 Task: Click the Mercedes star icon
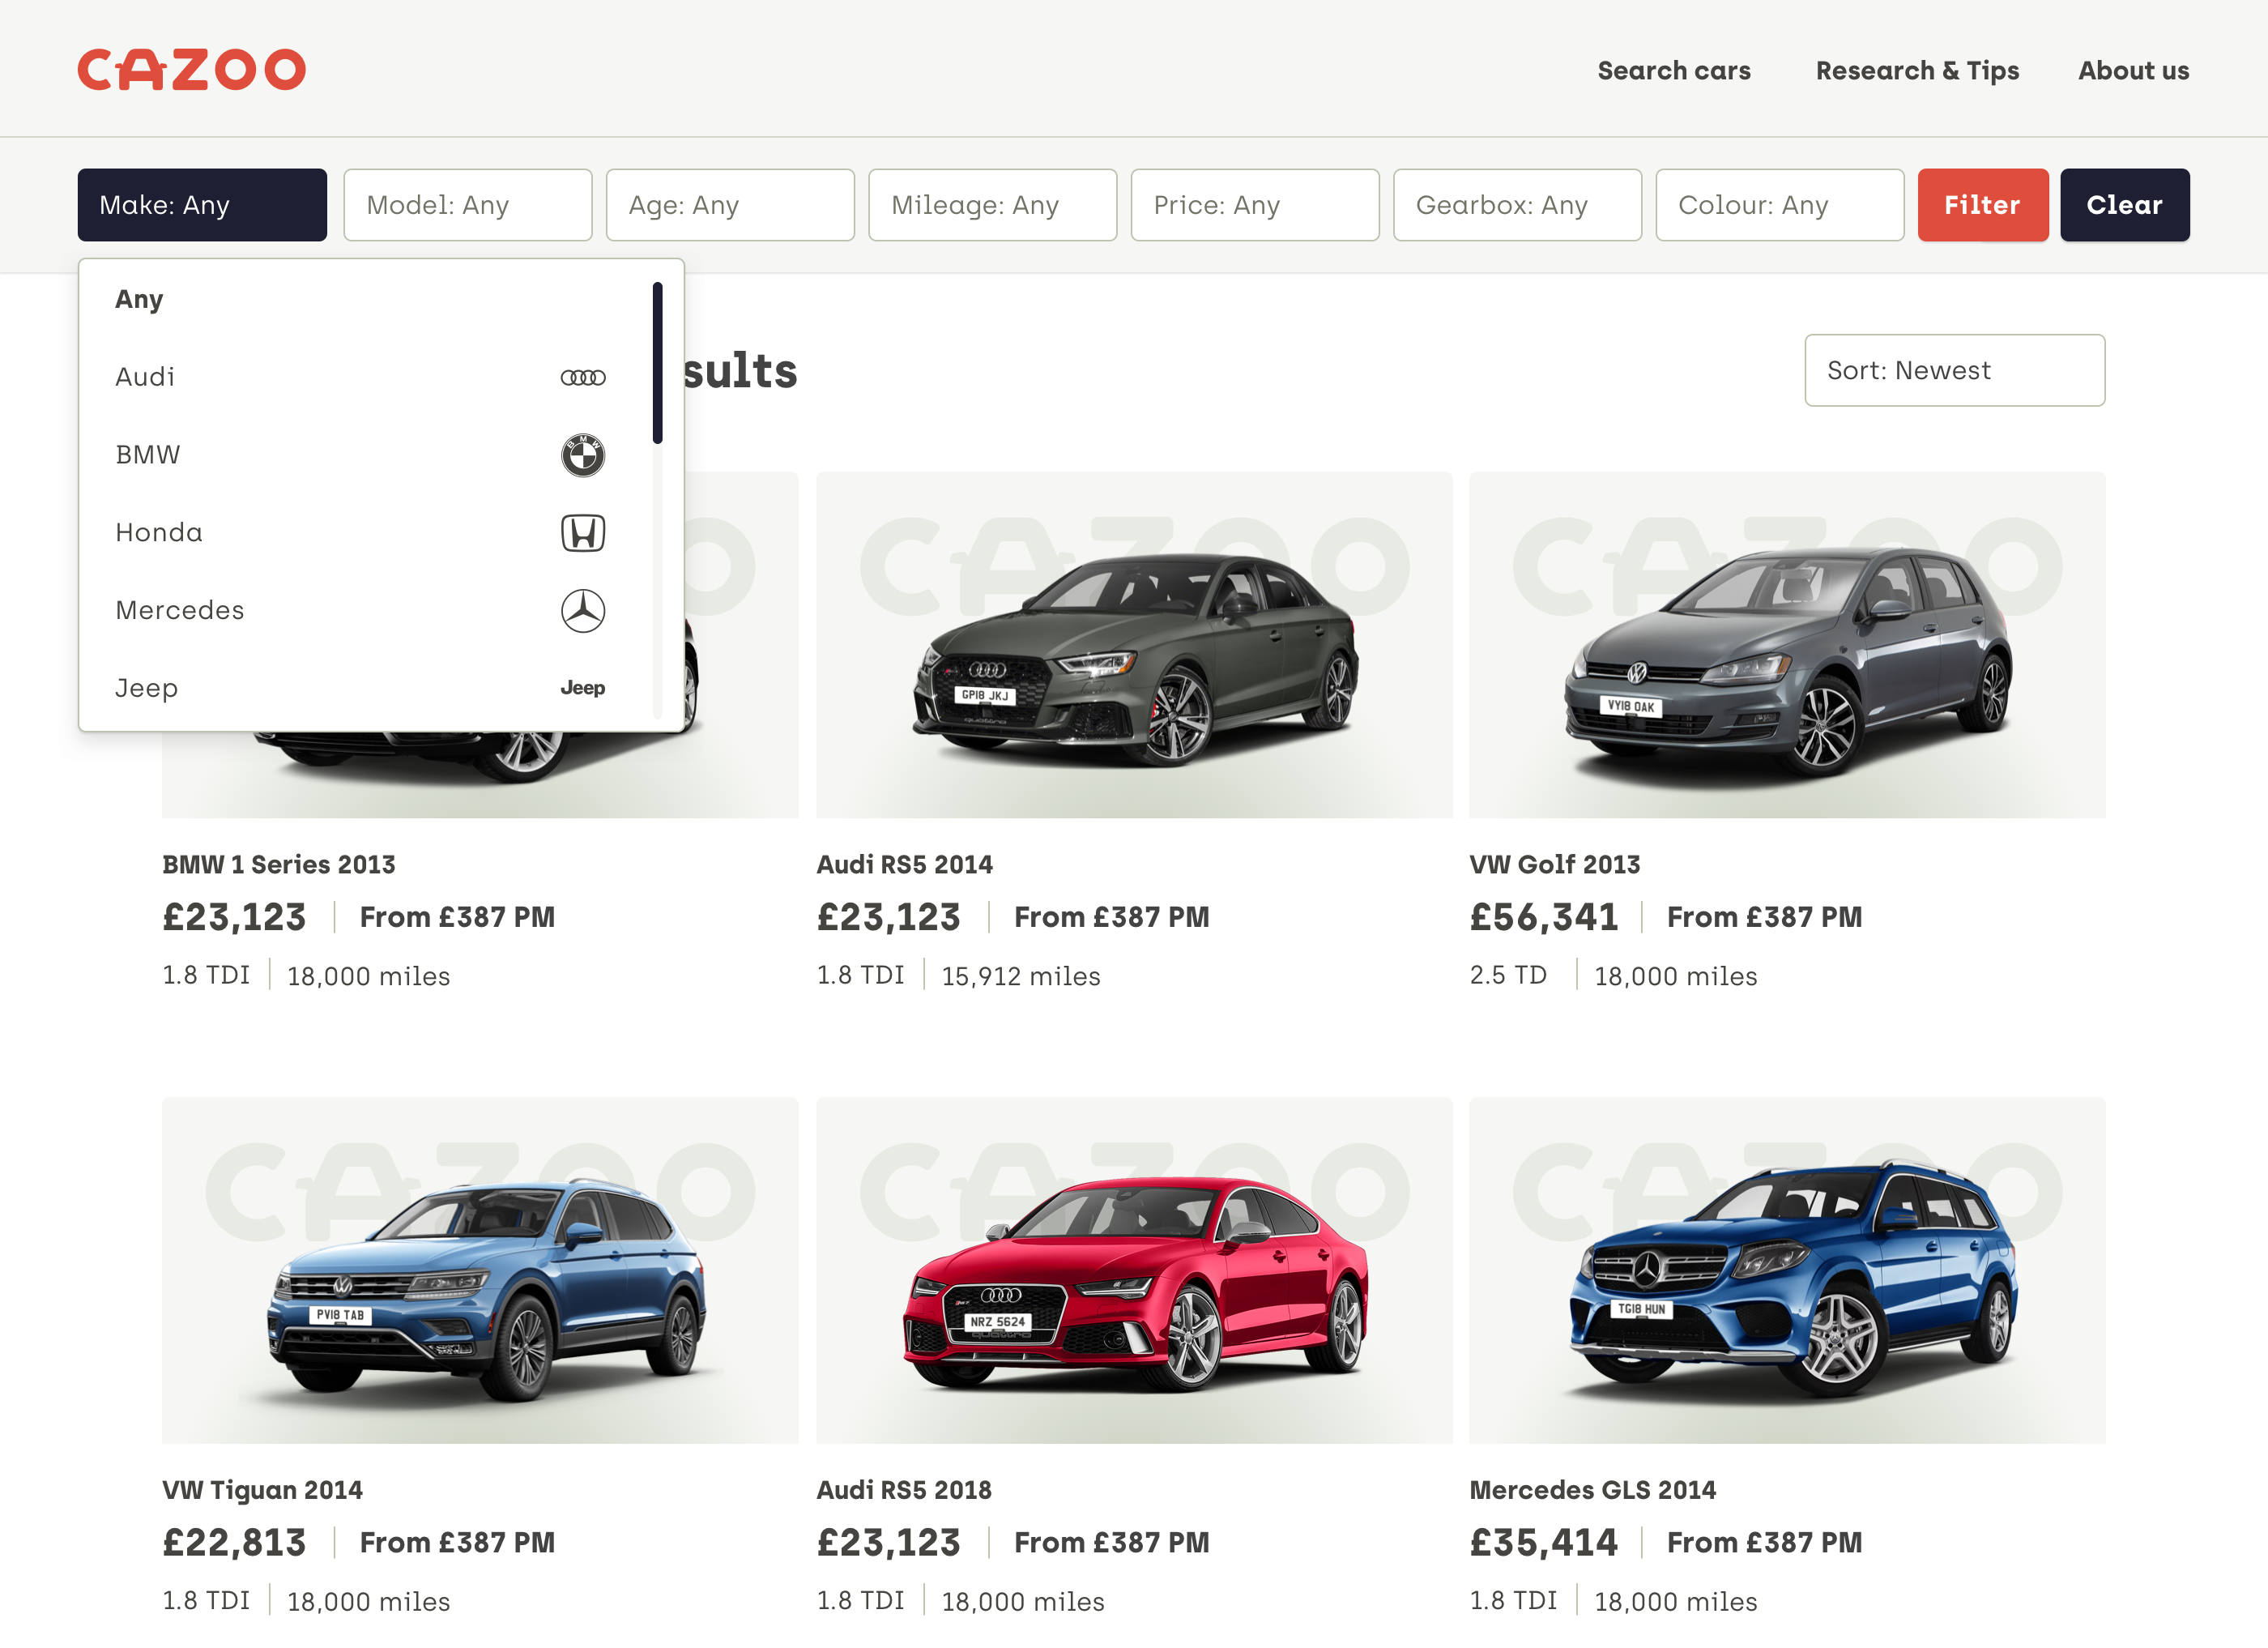[582, 610]
